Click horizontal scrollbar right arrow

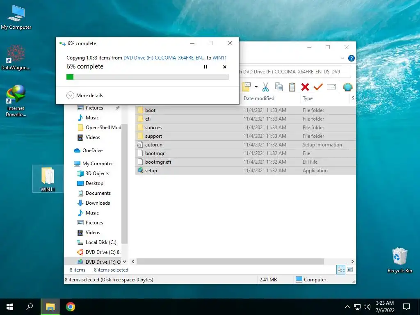point(352,261)
